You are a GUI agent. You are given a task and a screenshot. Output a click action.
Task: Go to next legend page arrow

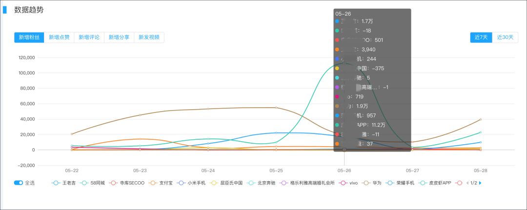(480, 183)
